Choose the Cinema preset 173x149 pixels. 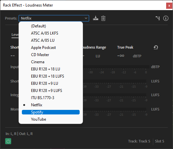coord(51,62)
